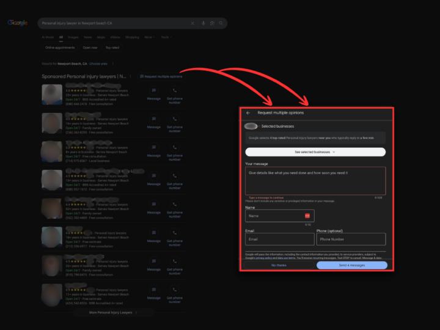Start voice search with the microphone icon
The height and width of the screenshot is (330, 440).
pyautogui.click(x=204, y=23)
